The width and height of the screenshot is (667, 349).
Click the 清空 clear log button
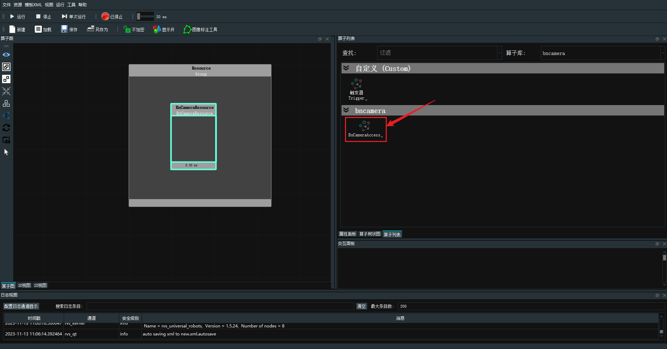tap(361, 306)
